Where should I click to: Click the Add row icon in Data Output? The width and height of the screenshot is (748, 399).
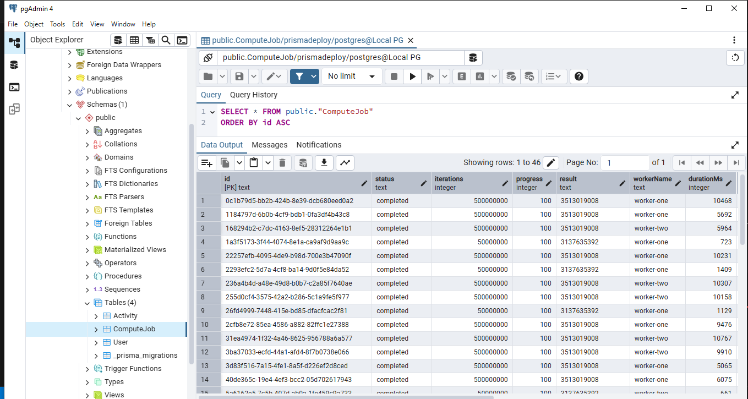pos(207,162)
